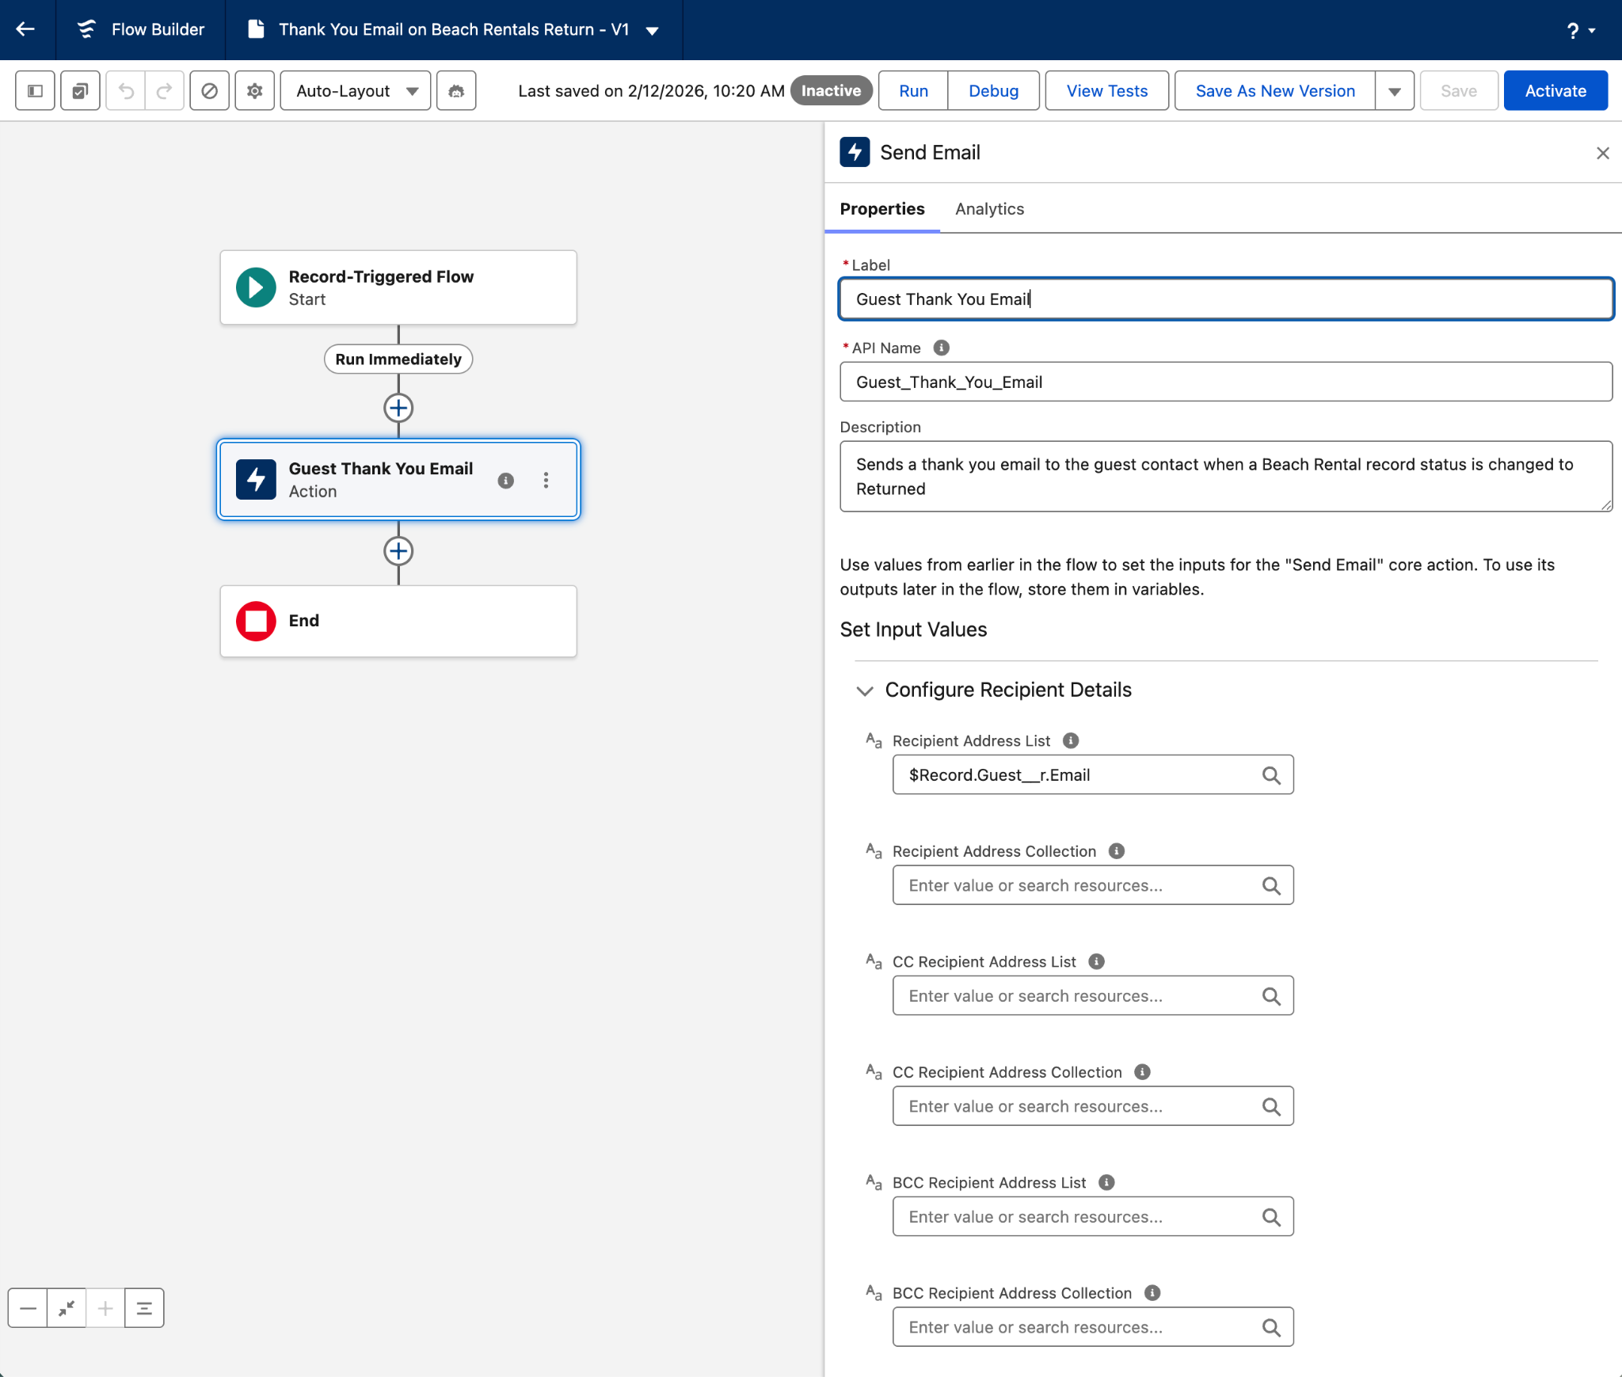Click the Run button
Screen dimensions: 1622x1377
click(913, 91)
